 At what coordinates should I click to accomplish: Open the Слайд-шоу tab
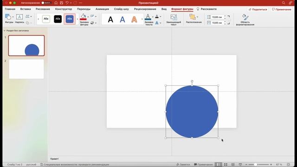pos(121,9)
